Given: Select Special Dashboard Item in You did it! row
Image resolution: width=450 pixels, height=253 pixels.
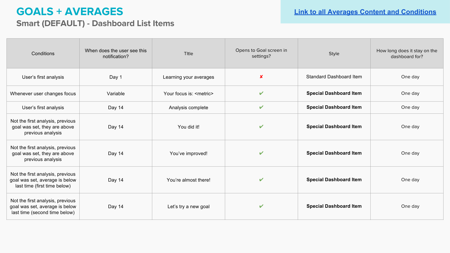Looking at the screenshot, I should (x=334, y=127).
